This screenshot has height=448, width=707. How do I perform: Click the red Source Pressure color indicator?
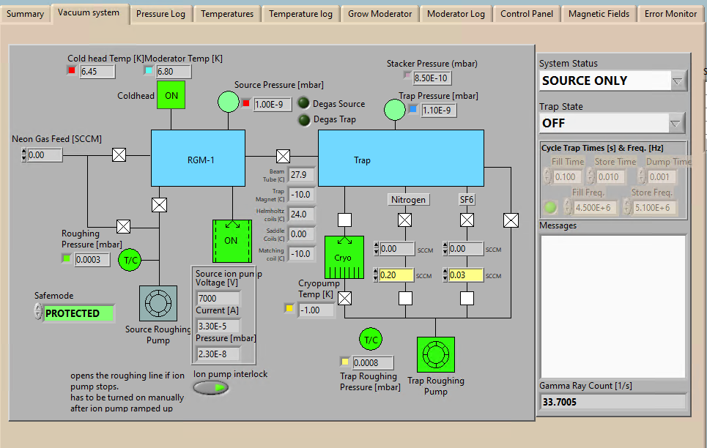click(246, 103)
